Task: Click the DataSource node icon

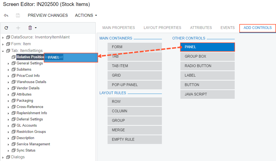Action: [x=8, y=37]
